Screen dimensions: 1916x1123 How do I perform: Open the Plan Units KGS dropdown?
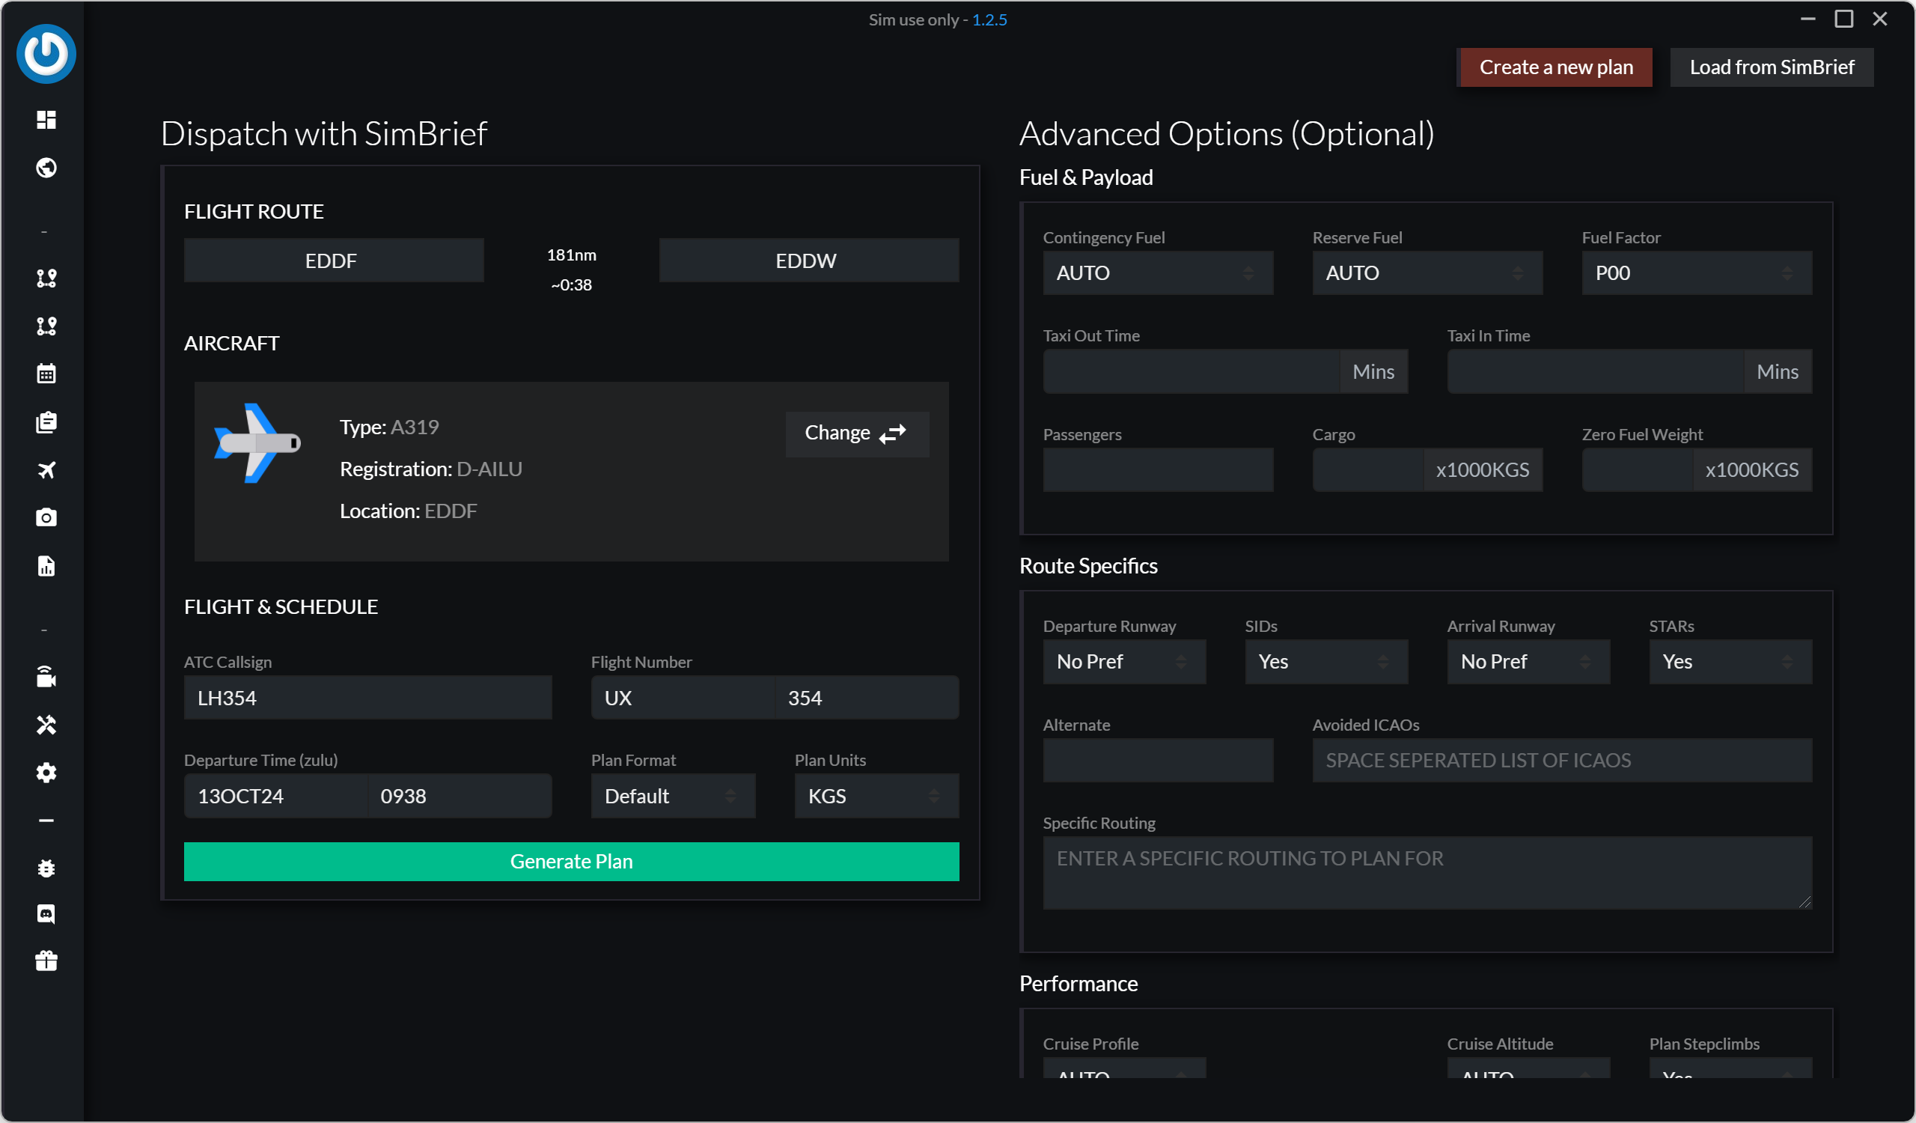[x=876, y=796]
